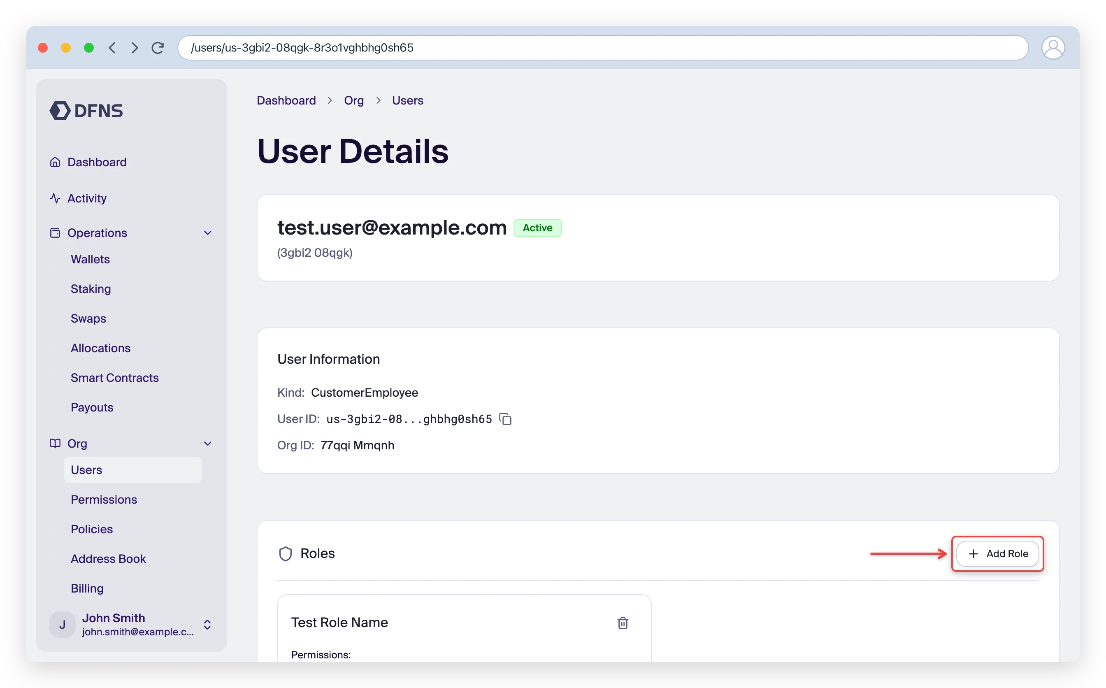This screenshot has height=688, width=1106.
Task: Open the Allocations page
Action: coord(100,348)
